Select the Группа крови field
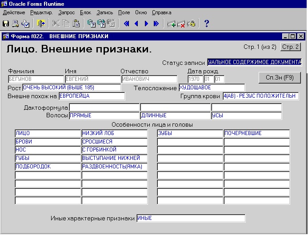 [x=260, y=96]
